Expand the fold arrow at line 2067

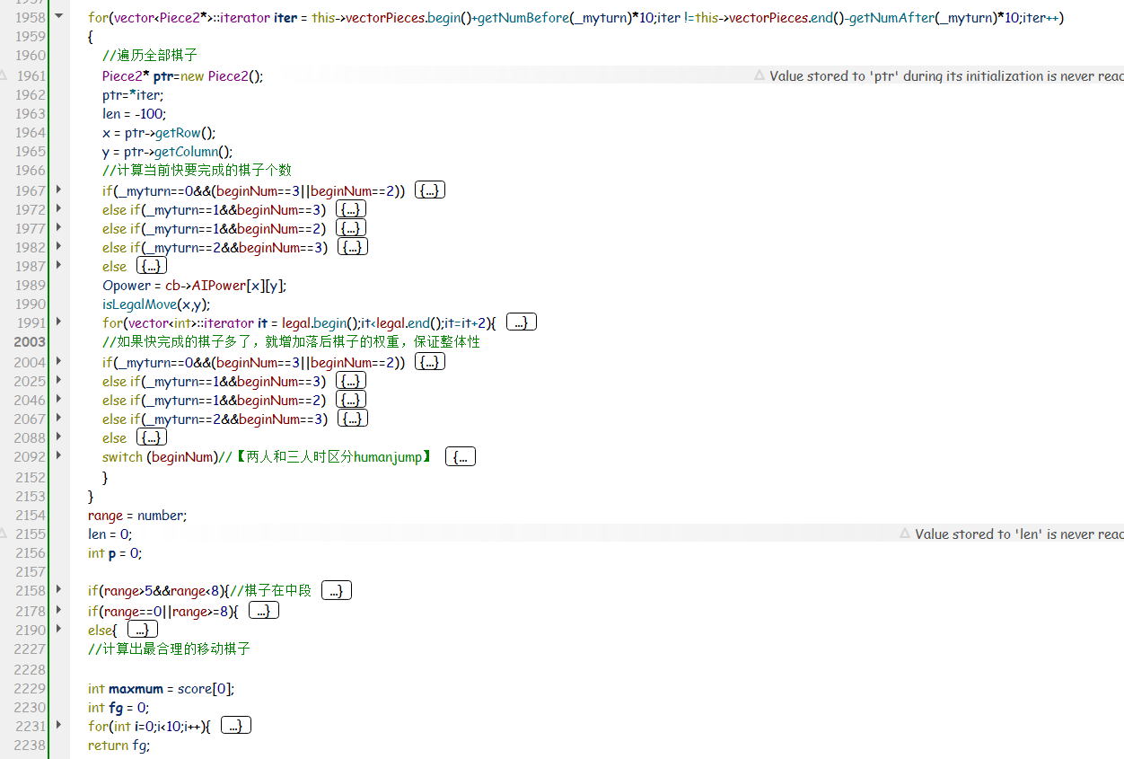point(59,418)
